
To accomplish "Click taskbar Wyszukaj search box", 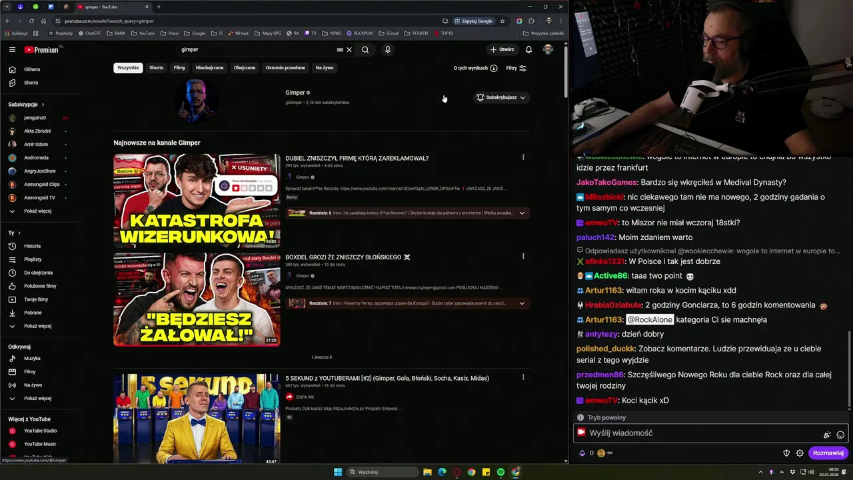I will pos(383,472).
